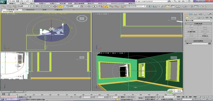The width and height of the screenshot is (213, 101).
Task: Open the 组(G) menu
Action: pyautogui.click(x=32, y=4)
